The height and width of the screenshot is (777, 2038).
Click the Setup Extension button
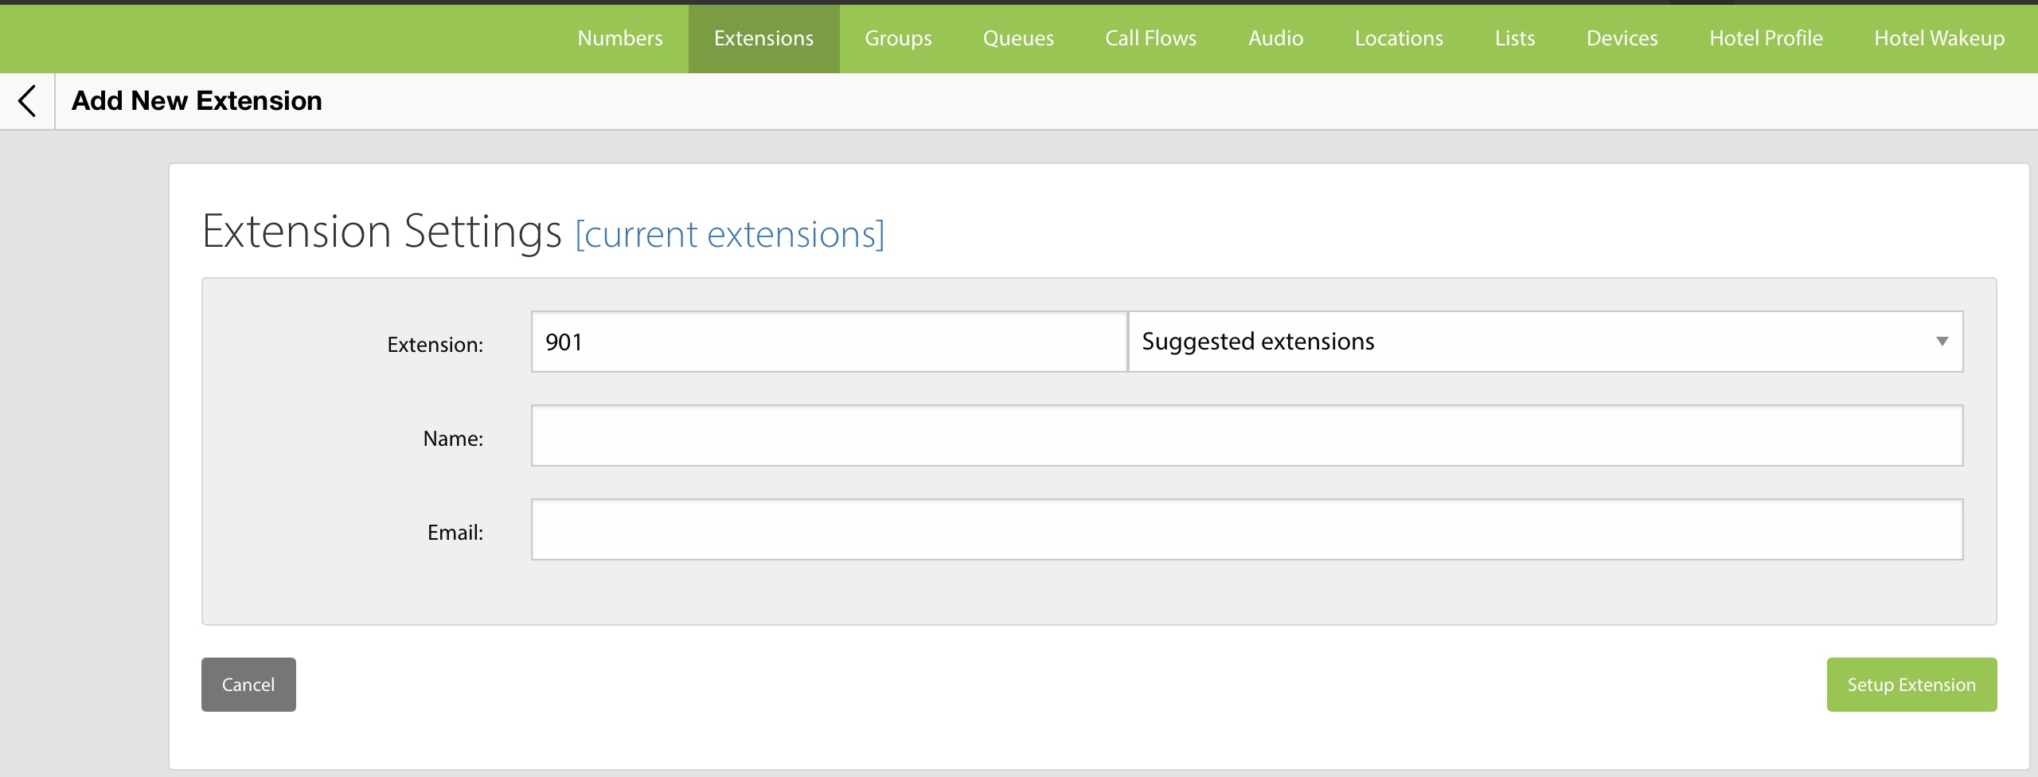click(x=1911, y=685)
